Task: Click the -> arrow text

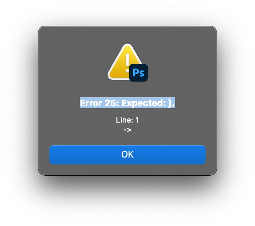Action: pyautogui.click(x=127, y=130)
